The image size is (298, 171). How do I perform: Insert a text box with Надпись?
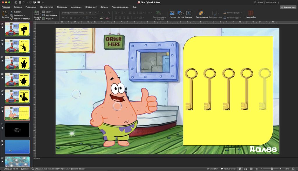[x=188, y=14]
